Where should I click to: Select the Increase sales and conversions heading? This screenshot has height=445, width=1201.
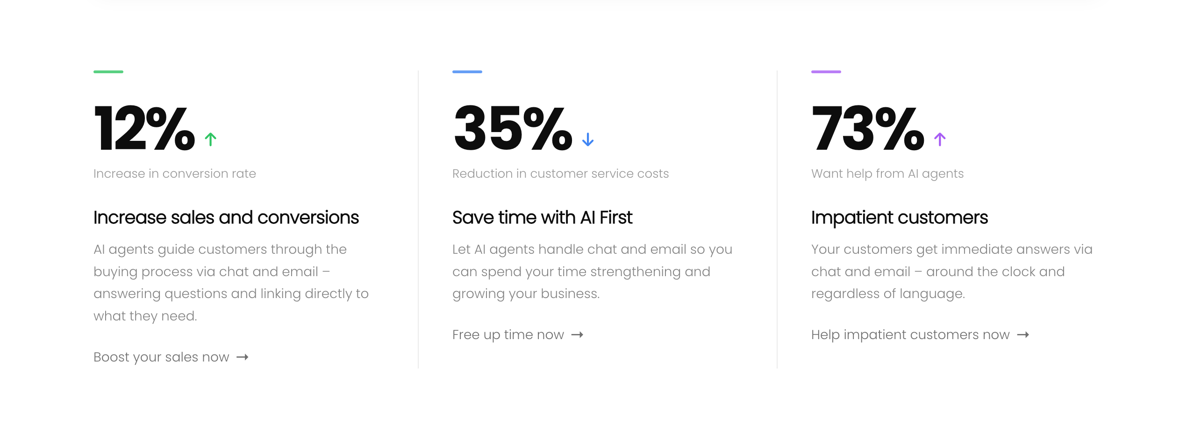tap(226, 218)
